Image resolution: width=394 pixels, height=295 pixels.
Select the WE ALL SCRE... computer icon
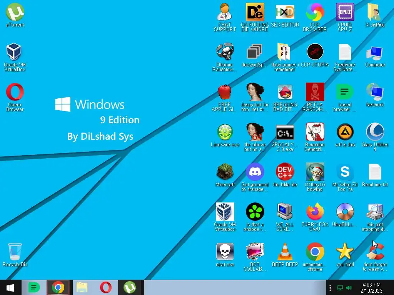point(285,212)
